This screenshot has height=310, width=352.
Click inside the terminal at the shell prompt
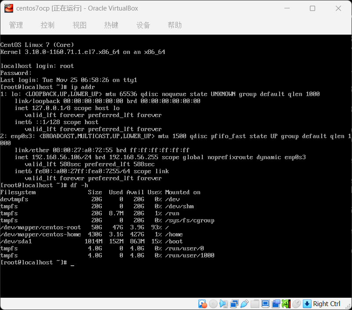[72, 263]
